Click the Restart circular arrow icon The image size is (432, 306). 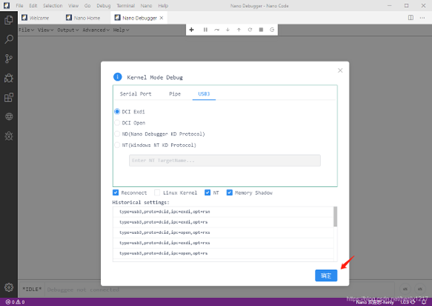point(250,30)
